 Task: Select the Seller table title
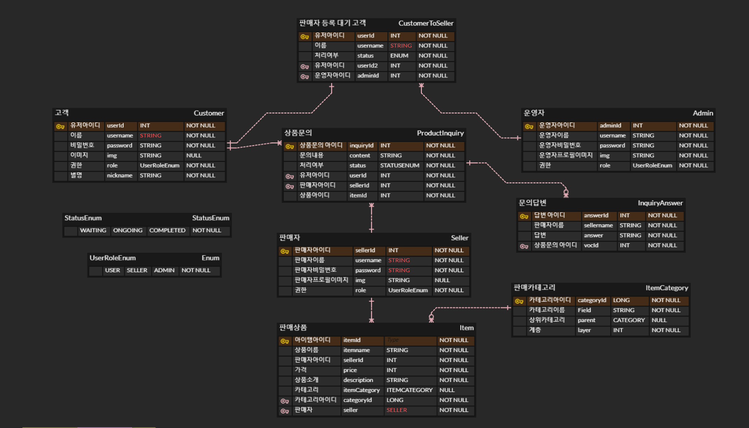459,238
